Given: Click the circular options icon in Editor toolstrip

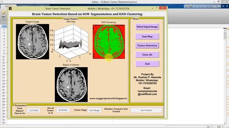Looking at the screenshot, I should pos(223,6).
